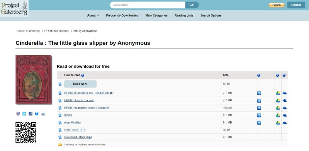Open the About dropdown menu

pyautogui.click(x=93, y=15)
